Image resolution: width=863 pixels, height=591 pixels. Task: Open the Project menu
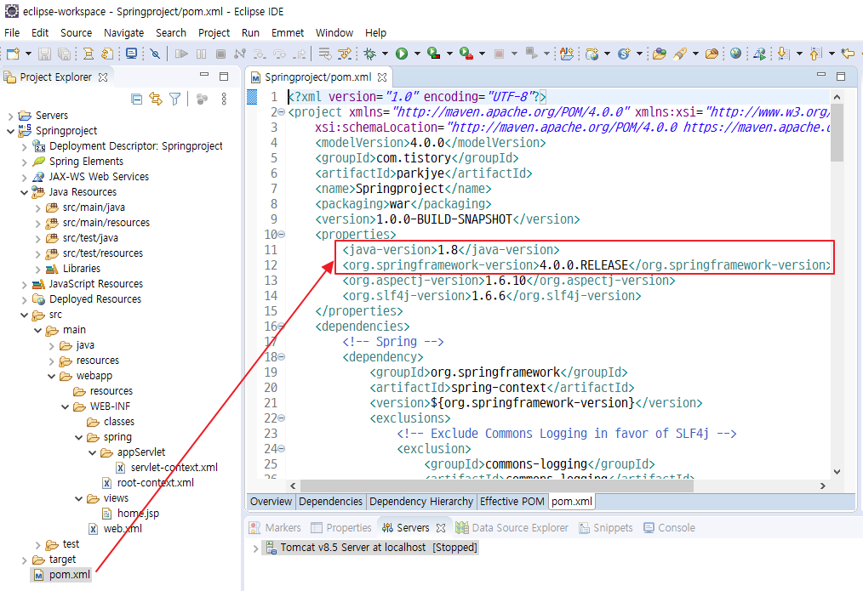214,33
